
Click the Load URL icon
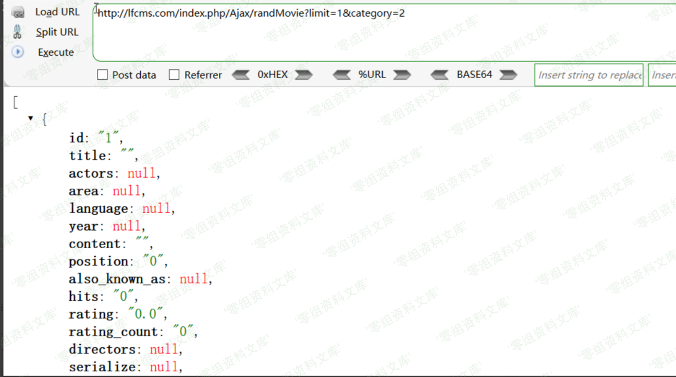18,12
